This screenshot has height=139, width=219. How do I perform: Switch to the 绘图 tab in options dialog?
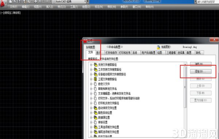point(161,53)
